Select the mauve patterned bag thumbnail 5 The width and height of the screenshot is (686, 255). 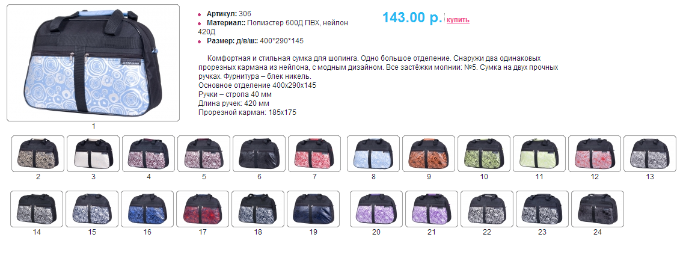click(204, 153)
